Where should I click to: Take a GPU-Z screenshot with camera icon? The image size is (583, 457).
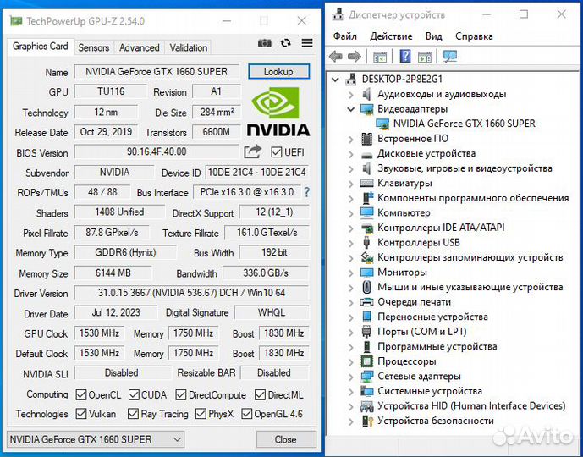coord(264,43)
